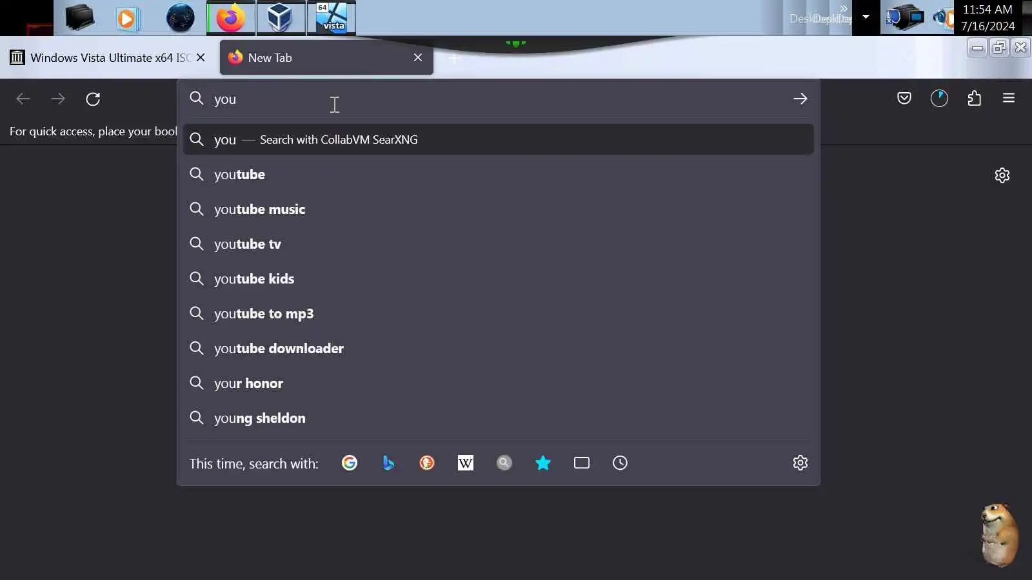Go forward one page
This screenshot has width=1032, height=580.
[58, 99]
